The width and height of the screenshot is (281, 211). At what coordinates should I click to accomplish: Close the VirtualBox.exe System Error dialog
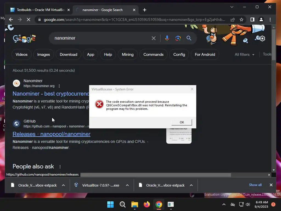point(192,89)
